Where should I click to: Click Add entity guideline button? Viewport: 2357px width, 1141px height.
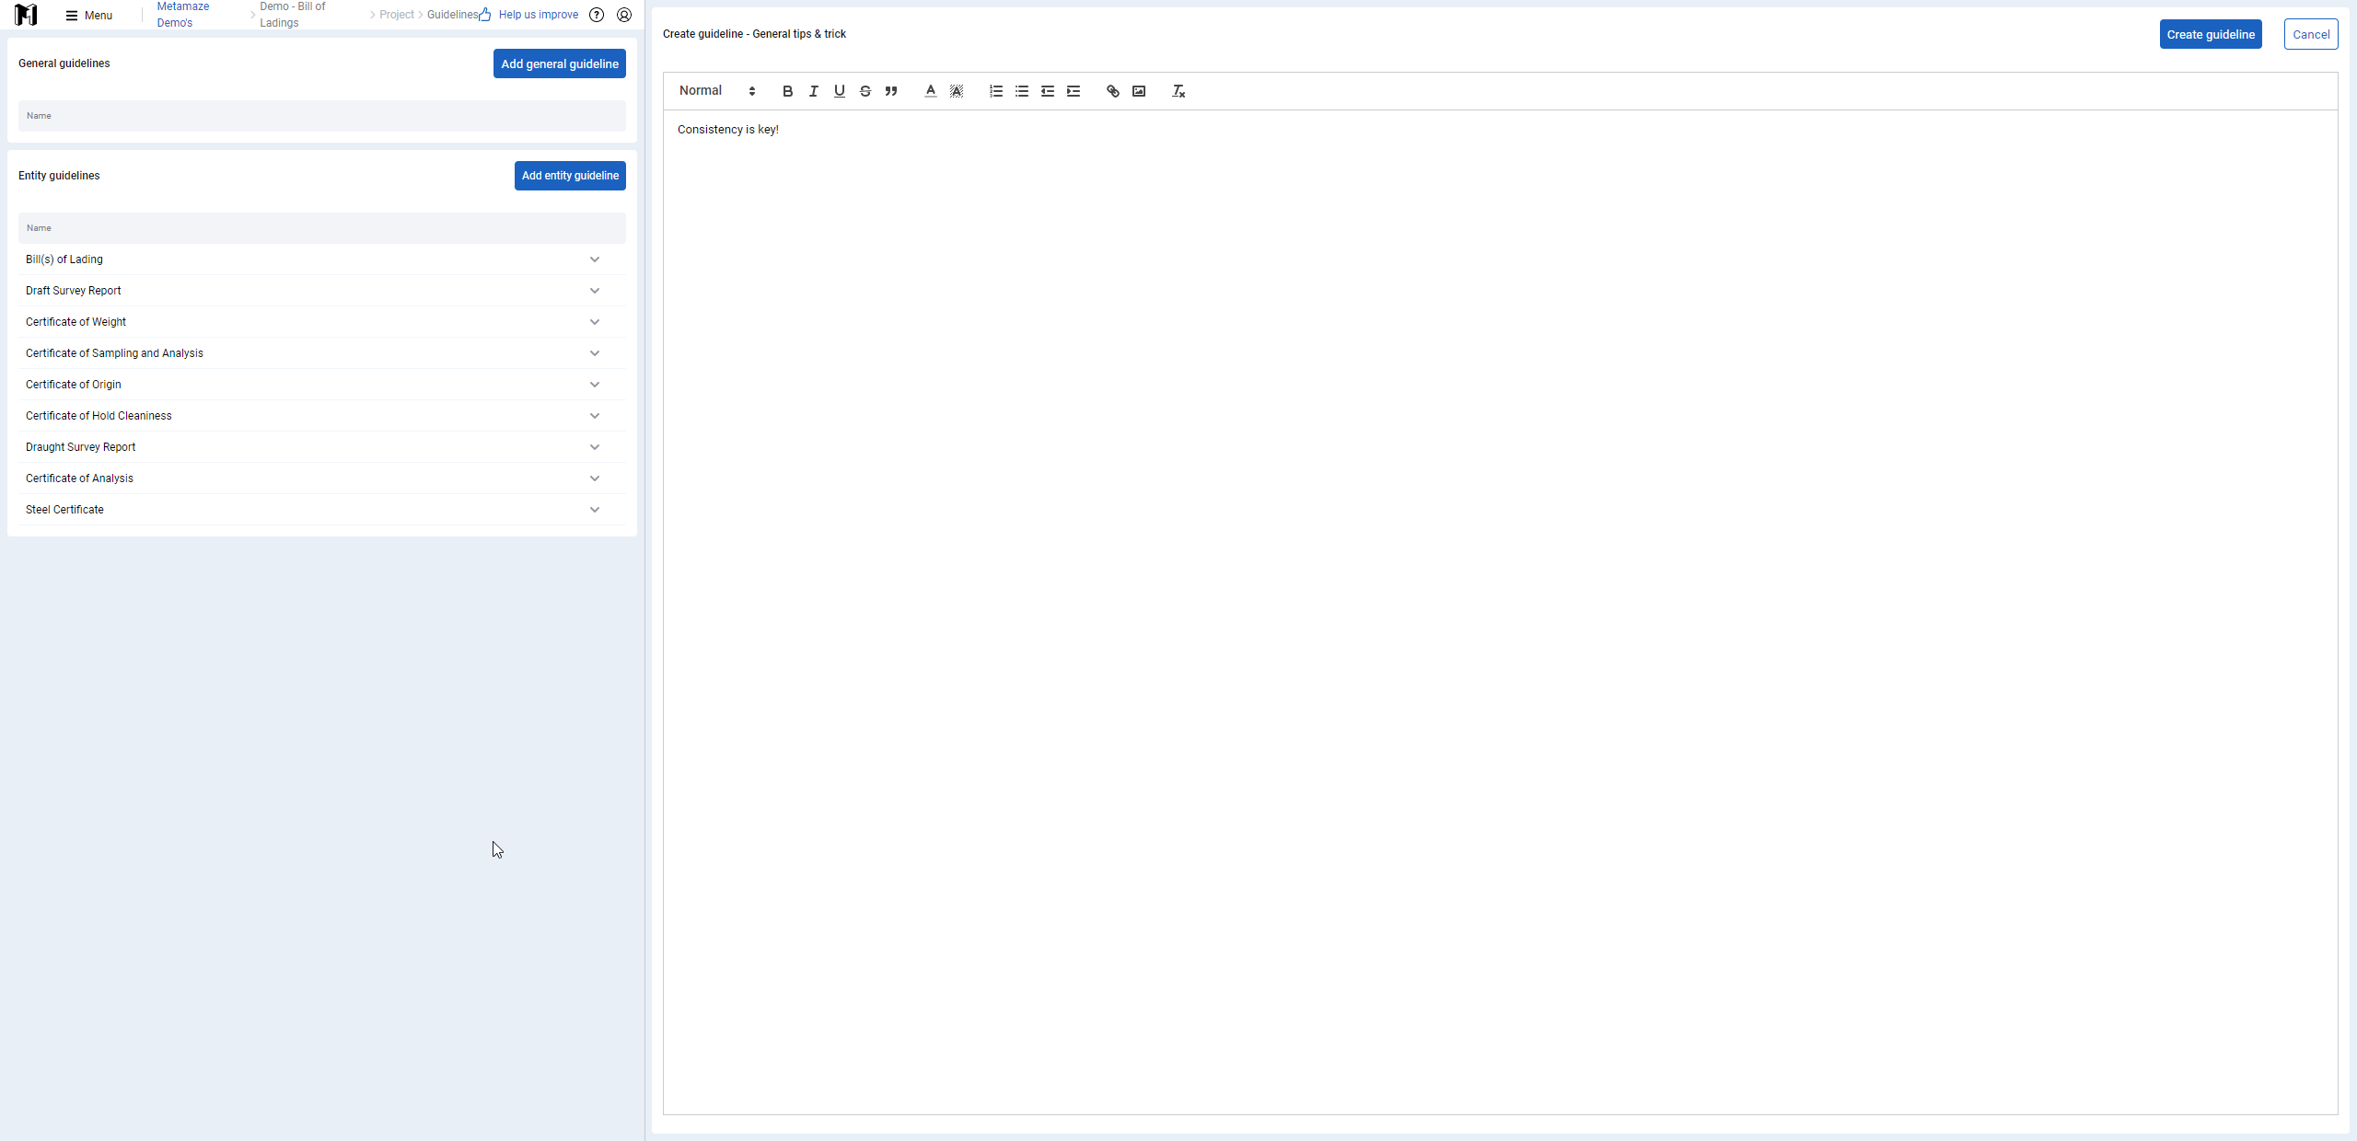pos(570,176)
